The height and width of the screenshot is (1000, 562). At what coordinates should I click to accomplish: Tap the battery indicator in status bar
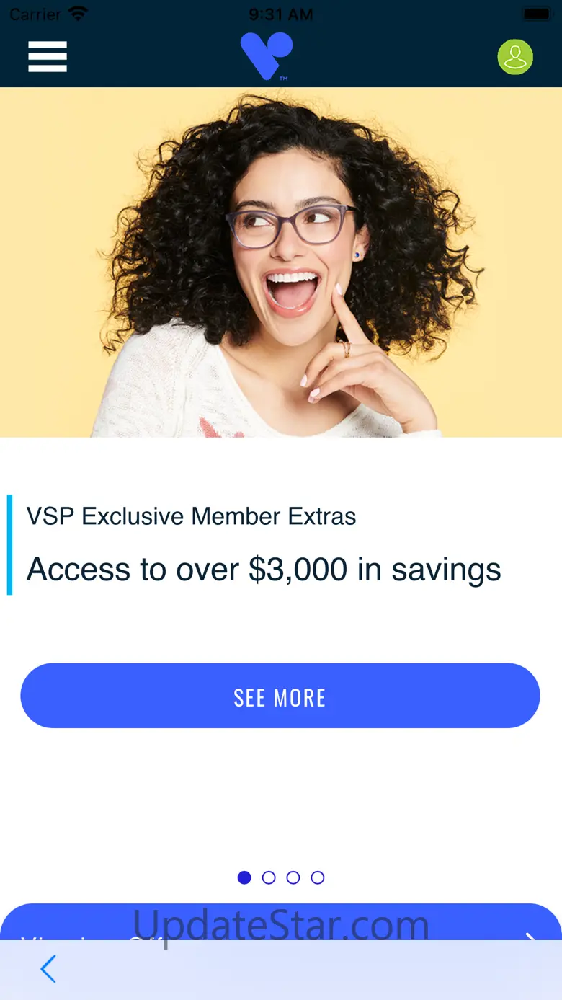pyautogui.click(x=537, y=14)
